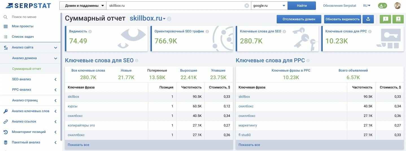Click info icon by PPC keywords section heading
406x151 pixels.
[308, 61]
